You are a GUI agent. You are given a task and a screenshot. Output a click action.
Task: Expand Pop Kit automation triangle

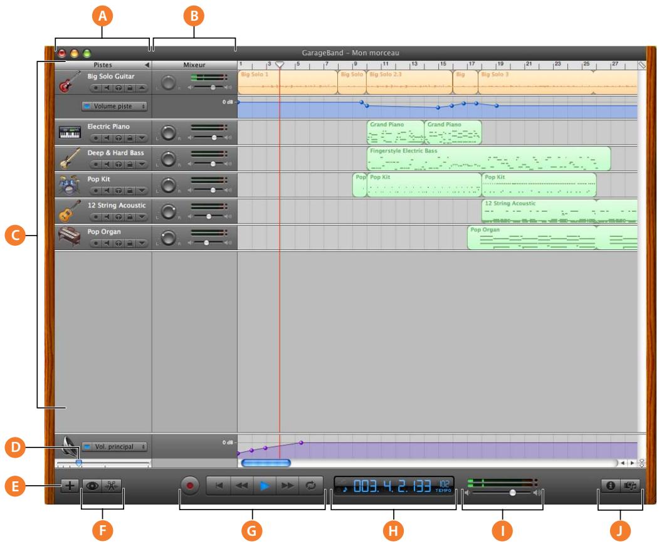click(142, 191)
